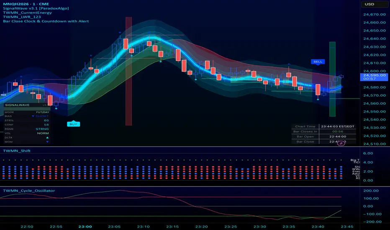Click the SHORT bias value

click(42, 116)
